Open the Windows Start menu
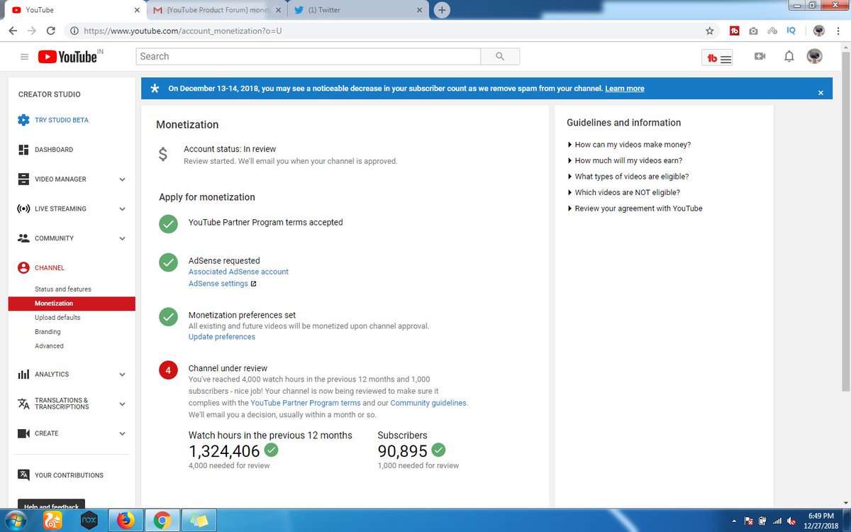The width and height of the screenshot is (851, 532). point(15,521)
